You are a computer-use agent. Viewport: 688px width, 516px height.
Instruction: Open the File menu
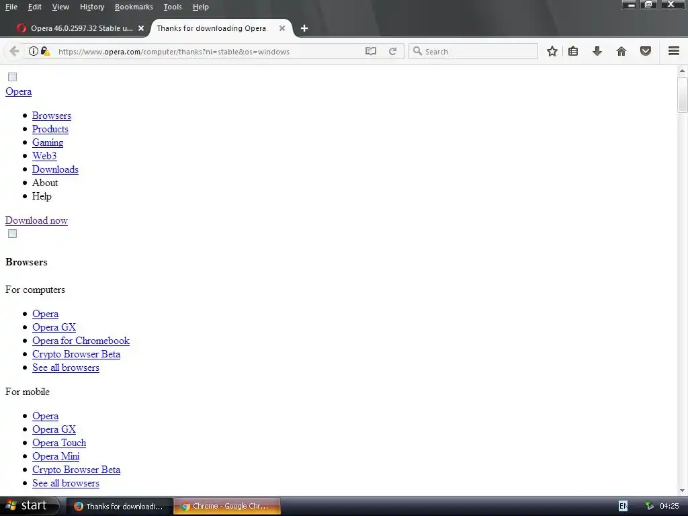[11, 7]
